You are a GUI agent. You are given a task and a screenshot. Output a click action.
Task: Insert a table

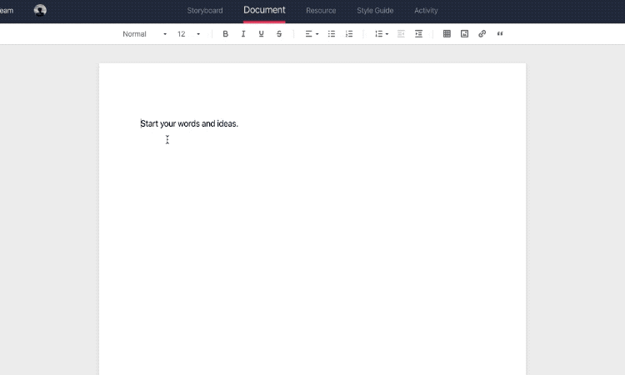[447, 34]
